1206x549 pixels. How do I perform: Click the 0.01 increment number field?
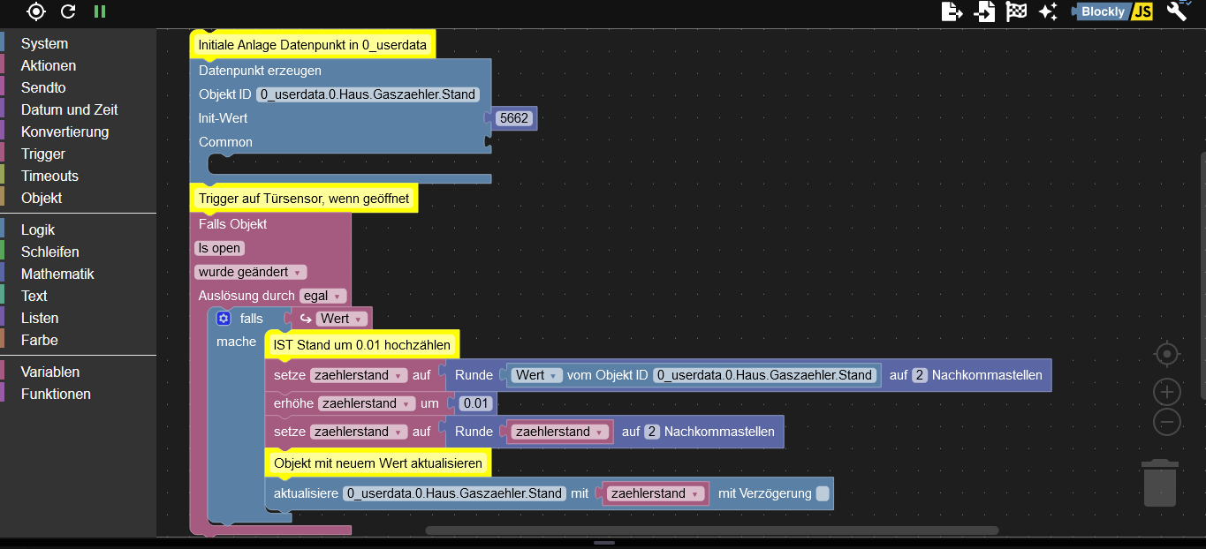[475, 403]
